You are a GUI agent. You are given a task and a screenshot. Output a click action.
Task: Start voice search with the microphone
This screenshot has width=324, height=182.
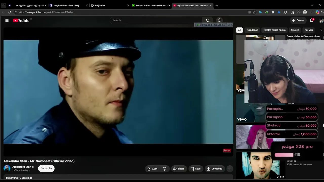click(x=219, y=20)
